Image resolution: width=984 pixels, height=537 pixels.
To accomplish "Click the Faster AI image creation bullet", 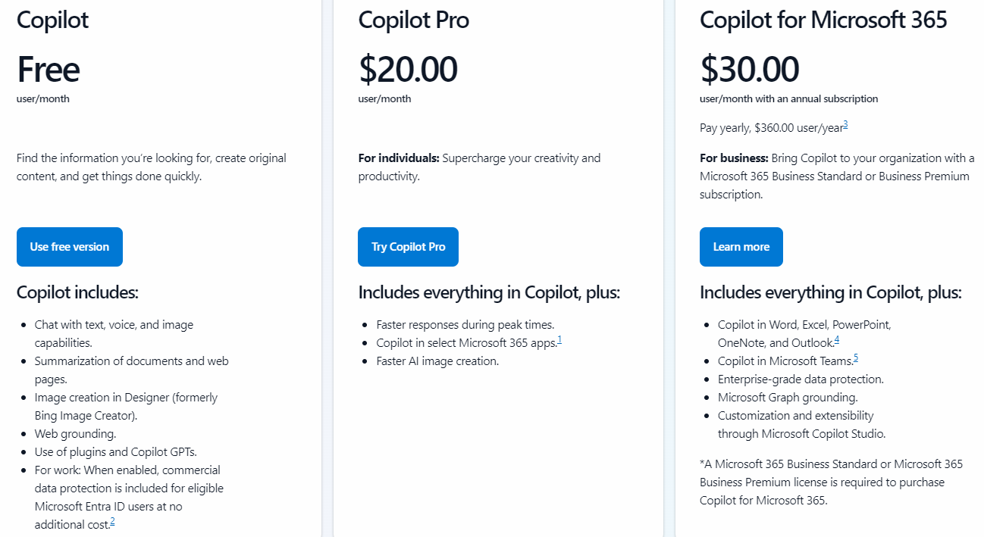I will pyautogui.click(x=437, y=361).
